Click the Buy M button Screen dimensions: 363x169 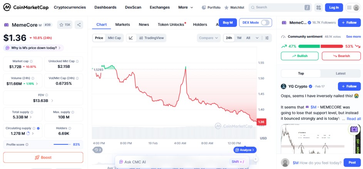click(x=228, y=22)
